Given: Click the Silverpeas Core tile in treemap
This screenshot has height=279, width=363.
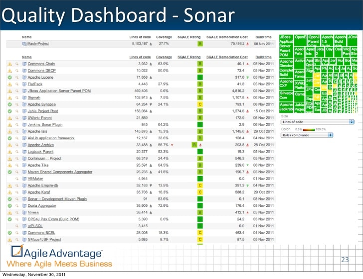Looking at the screenshot, I should 286,95.
